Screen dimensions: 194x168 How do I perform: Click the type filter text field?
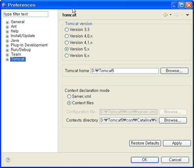coord(26,14)
